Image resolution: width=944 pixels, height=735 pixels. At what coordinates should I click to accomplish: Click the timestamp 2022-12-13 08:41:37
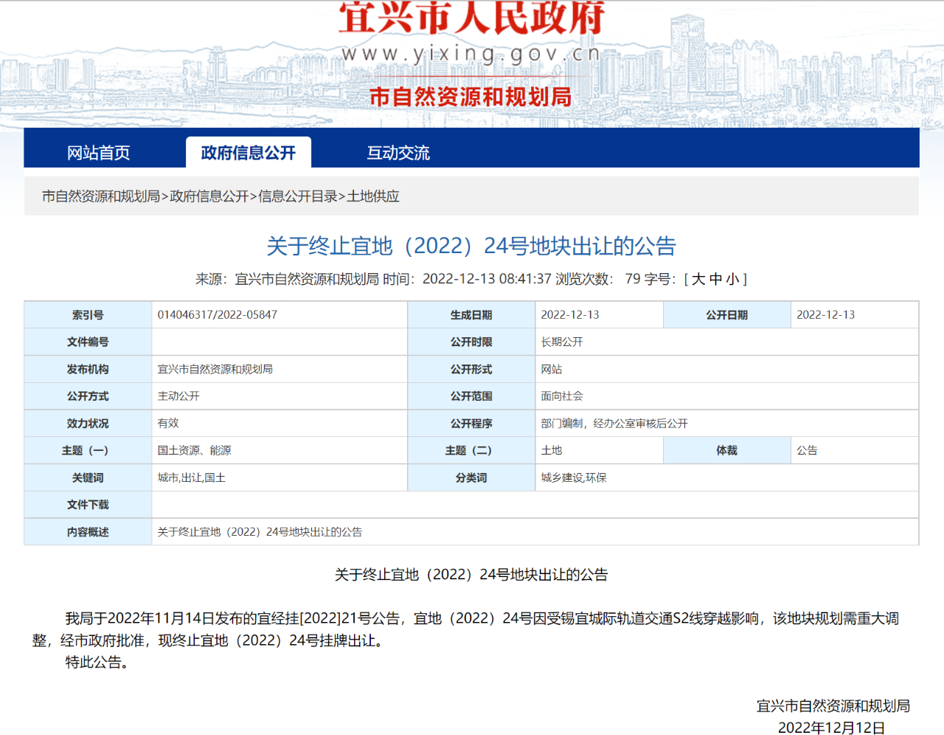tap(487, 279)
